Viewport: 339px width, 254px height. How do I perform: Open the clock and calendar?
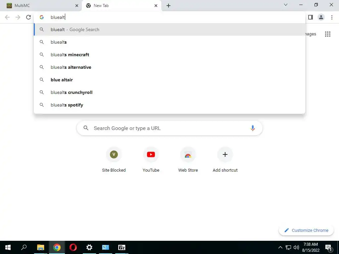tap(311, 247)
